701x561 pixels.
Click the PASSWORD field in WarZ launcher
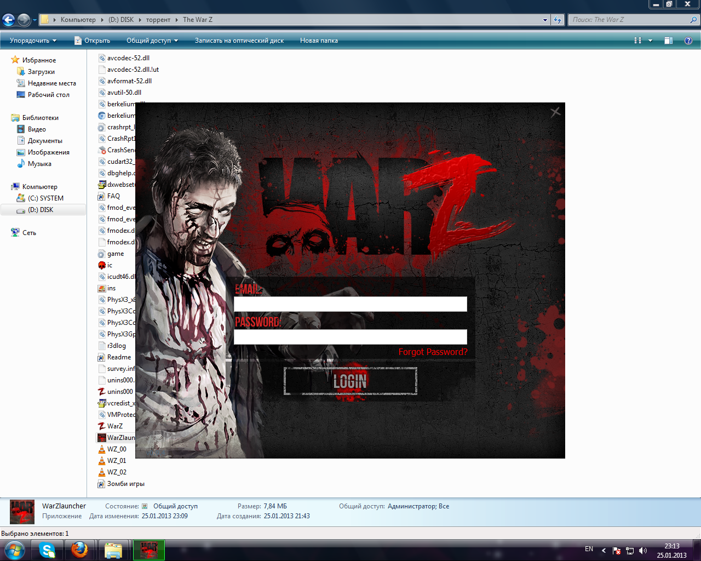[350, 337]
